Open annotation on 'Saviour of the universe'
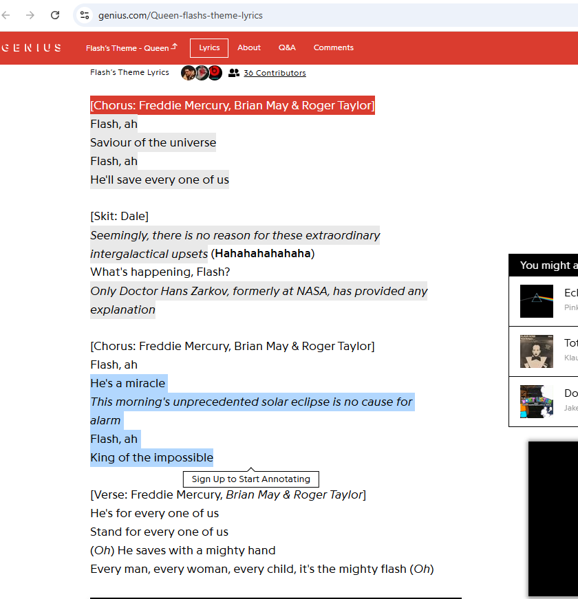Viewport: 578px width, 599px height. (153, 142)
